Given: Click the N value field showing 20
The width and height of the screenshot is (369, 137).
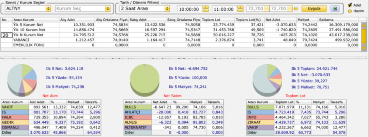Looking at the screenshot, I should [7, 35].
